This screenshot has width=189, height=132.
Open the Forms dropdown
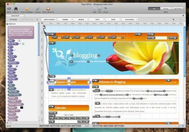coord(65,20)
